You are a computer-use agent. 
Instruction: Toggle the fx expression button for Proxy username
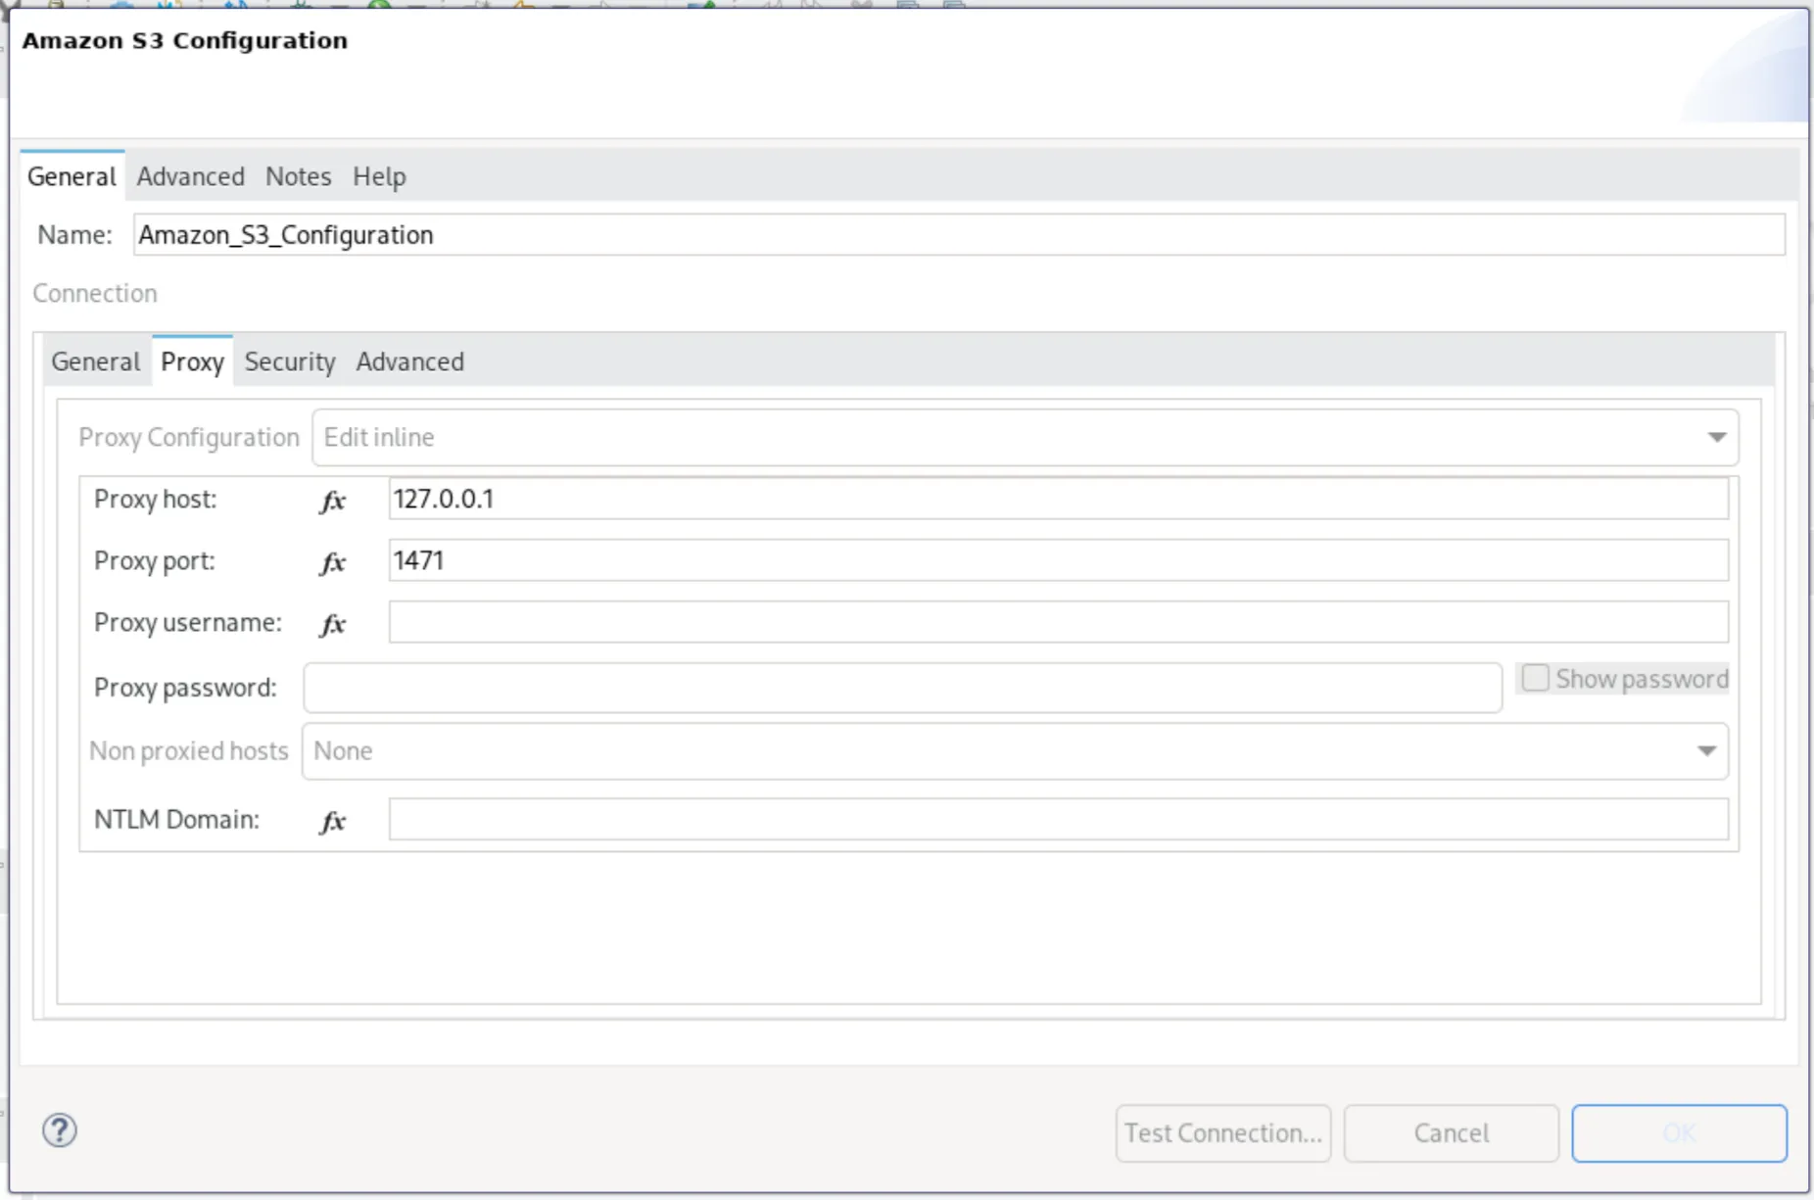click(333, 625)
